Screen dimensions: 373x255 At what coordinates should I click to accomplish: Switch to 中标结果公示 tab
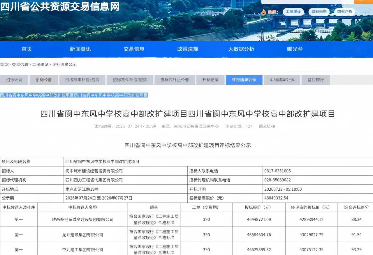(x=282, y=80)
